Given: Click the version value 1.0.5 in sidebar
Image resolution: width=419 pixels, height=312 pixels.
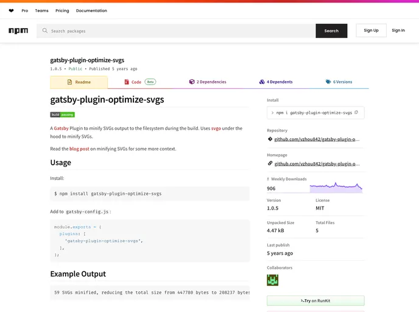Looking at the screenshot, I should pos(273,208).
